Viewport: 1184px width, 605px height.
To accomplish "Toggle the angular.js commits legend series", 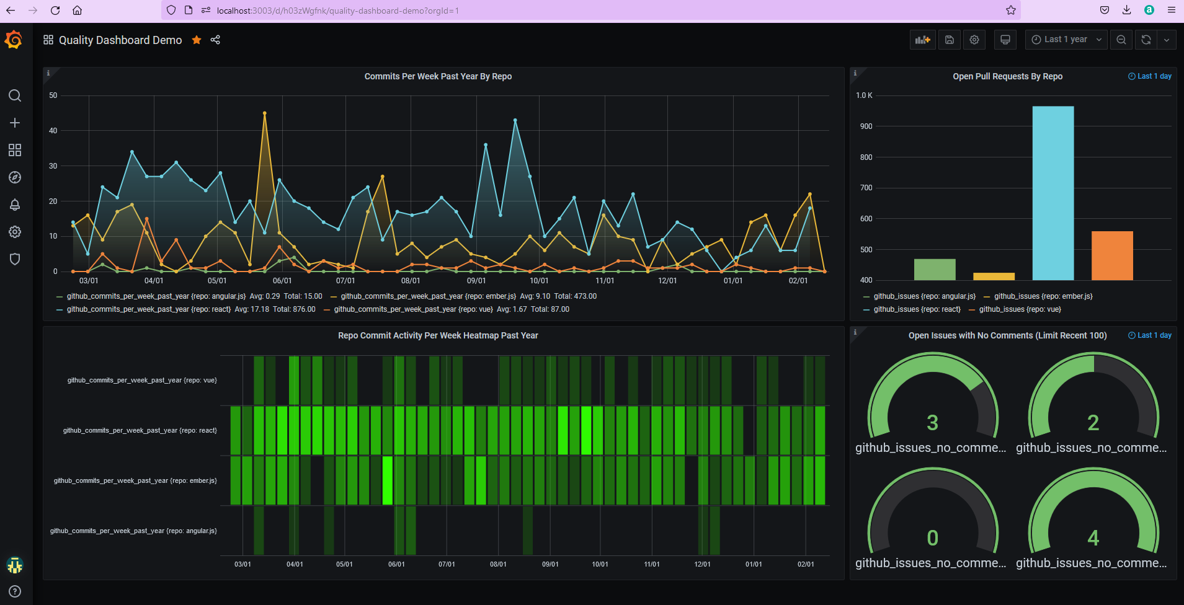I will [156, 296].
